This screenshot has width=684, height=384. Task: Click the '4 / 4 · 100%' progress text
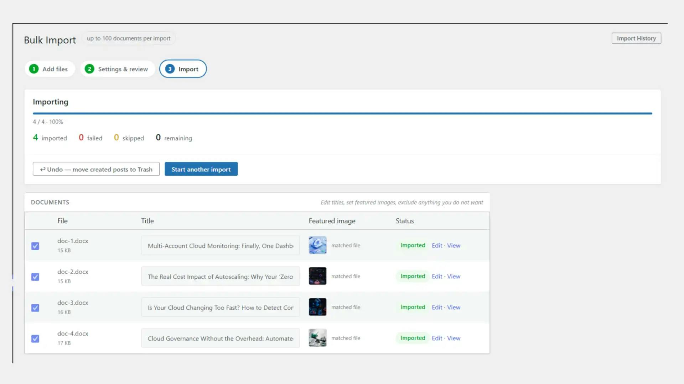pos(48,122)
